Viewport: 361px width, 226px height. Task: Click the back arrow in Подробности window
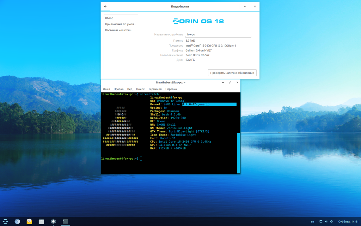coord(105,6)
